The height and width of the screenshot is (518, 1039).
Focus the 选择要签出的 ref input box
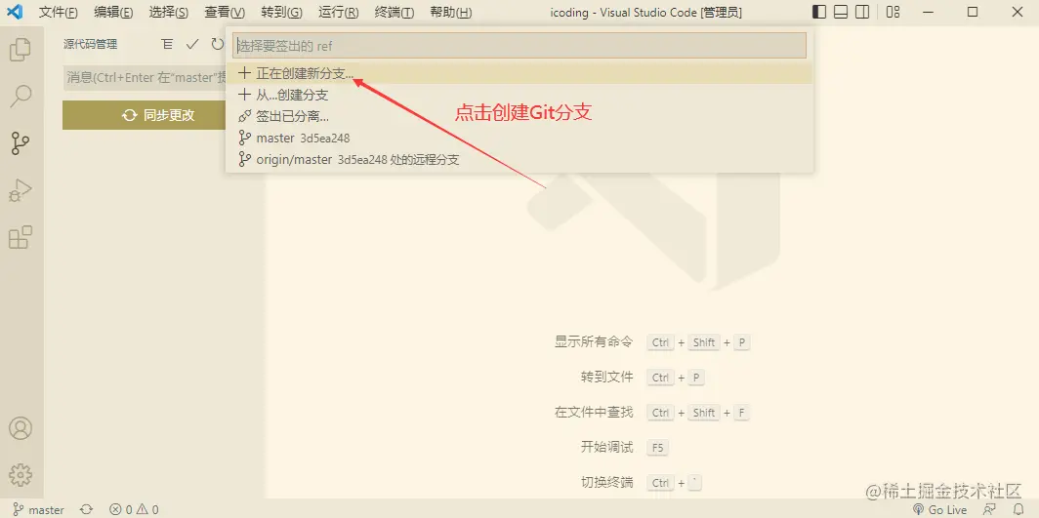point(519,46)
